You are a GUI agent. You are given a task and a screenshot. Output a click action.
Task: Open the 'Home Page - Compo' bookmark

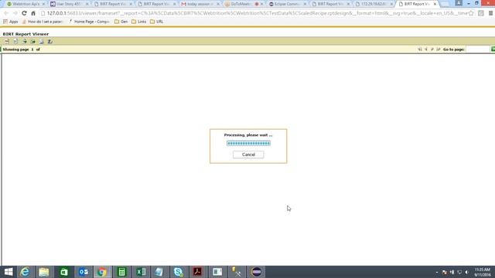[89, 22]
